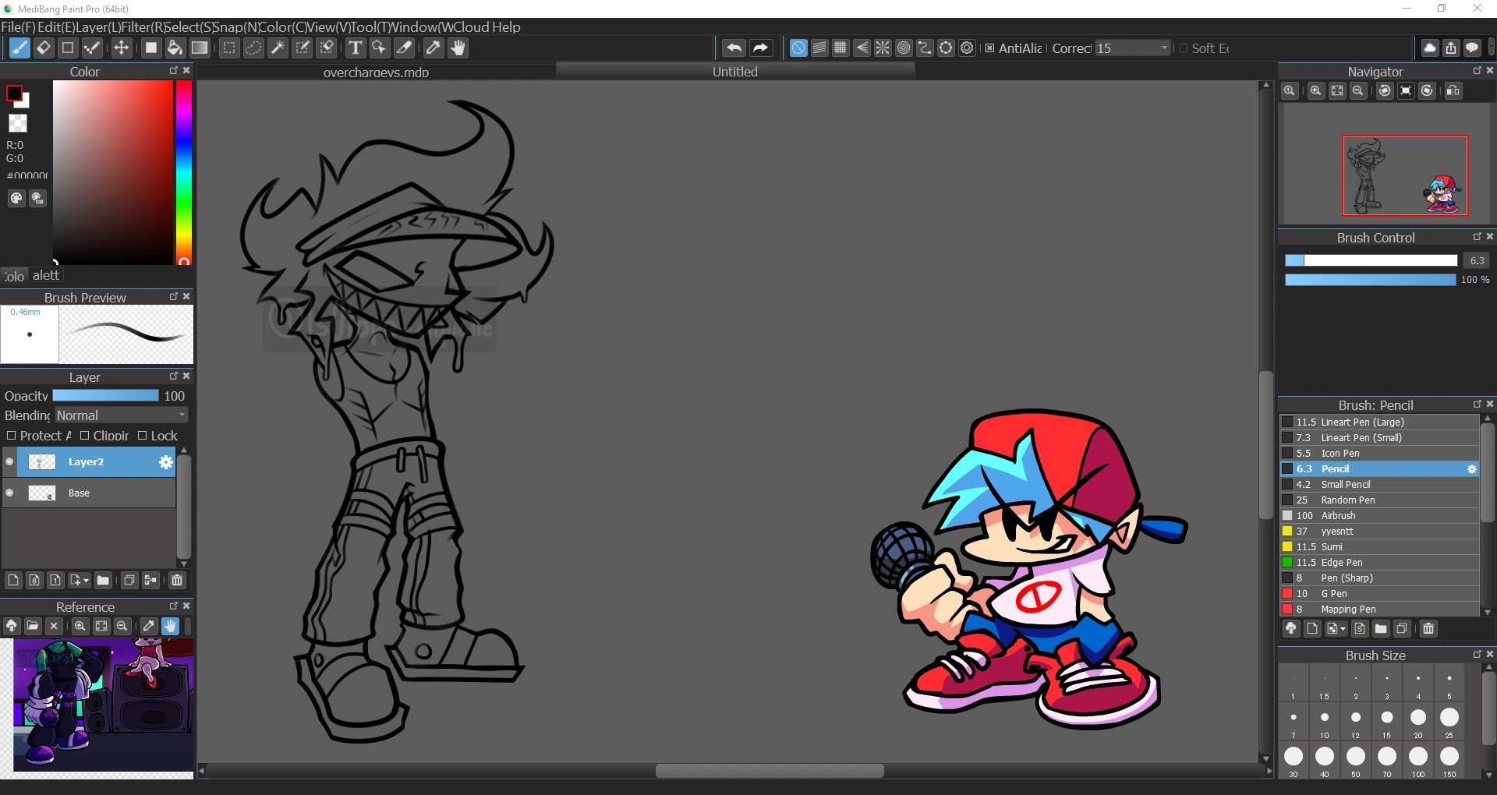Viewport: 1497px width, 795px height.
Task: Select the Magic Wand tool
Action: (278, 48)
